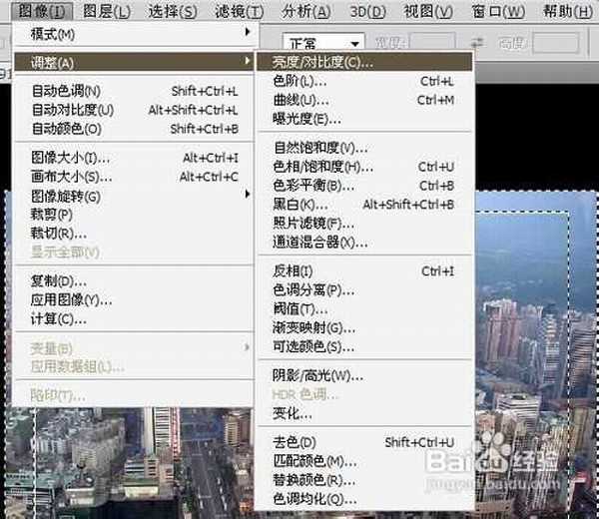
Task: Click the swap width and height icon
Action: 477,44
